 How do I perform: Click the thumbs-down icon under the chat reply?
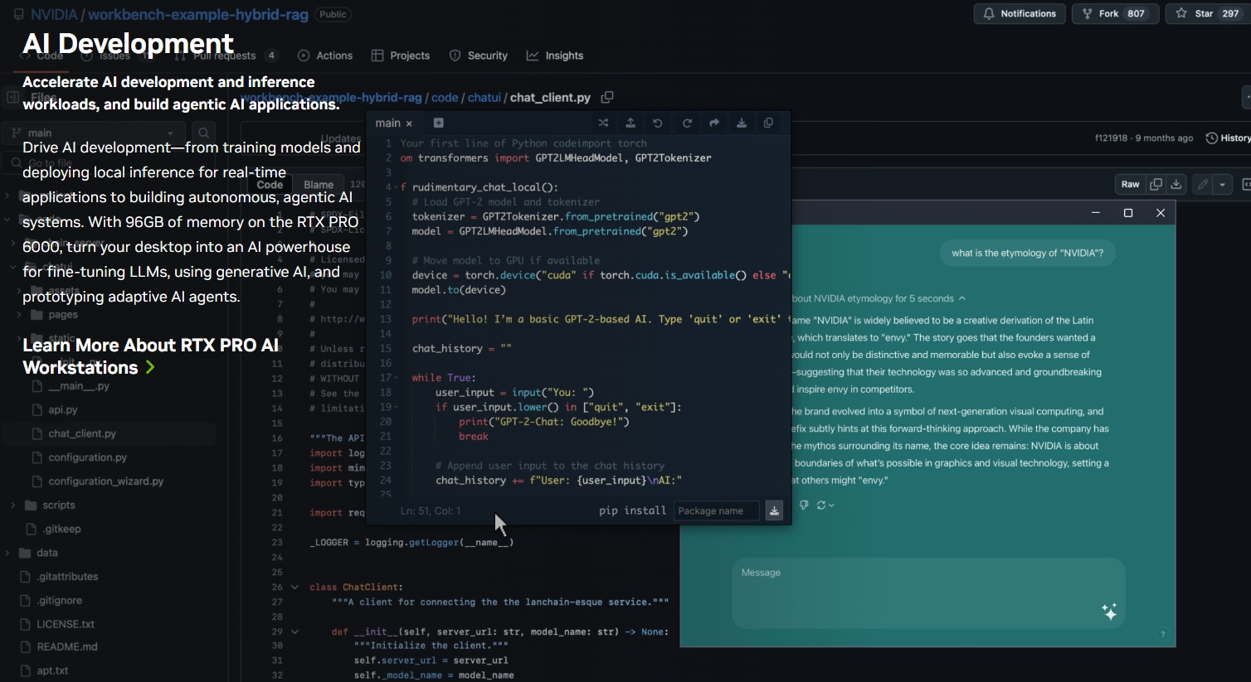pos(804,505)
